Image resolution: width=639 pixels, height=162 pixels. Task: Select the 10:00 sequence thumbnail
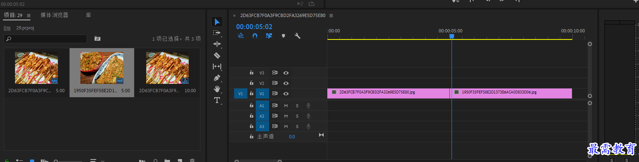(x=167, y=68)
